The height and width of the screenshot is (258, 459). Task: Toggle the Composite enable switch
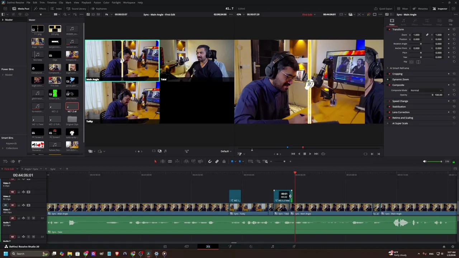pyautogui.click(x=389, y=85)
